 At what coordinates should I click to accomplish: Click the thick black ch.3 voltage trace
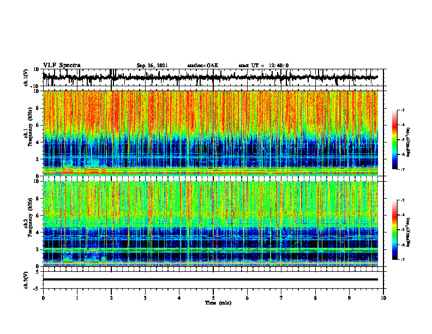211,279
